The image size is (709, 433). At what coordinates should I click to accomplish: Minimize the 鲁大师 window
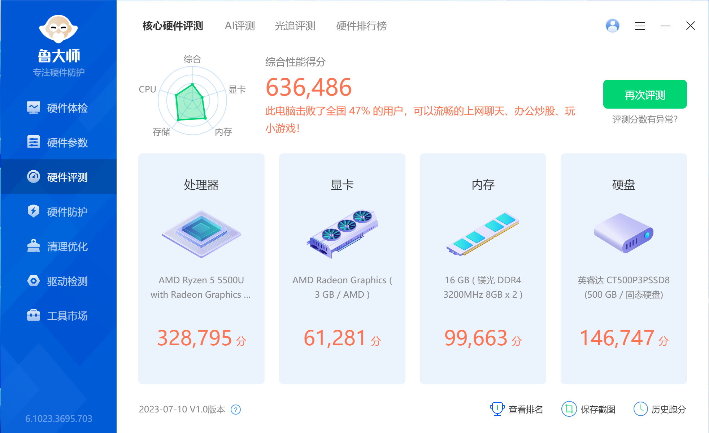pyautogui.click(x=666, y=26)
